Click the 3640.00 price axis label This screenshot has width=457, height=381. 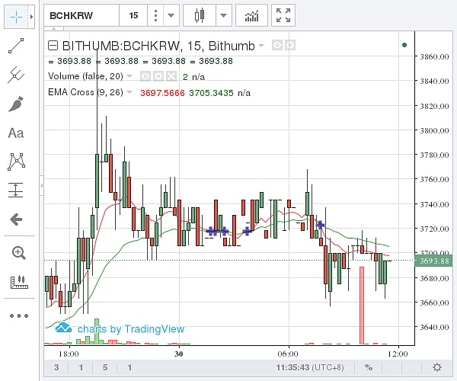click(434, 327)
